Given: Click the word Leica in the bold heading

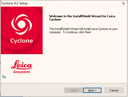Looking at the screenshot, I should click(111, 16).
